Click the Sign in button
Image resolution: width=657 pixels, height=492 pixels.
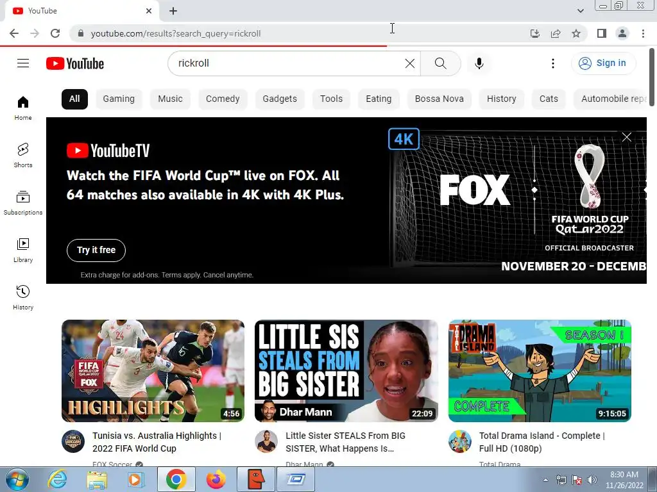pos(603,63)
